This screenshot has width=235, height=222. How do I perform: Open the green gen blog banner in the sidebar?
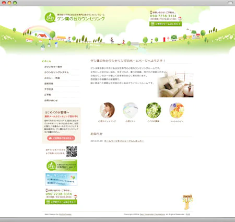(x=62, y=166)
